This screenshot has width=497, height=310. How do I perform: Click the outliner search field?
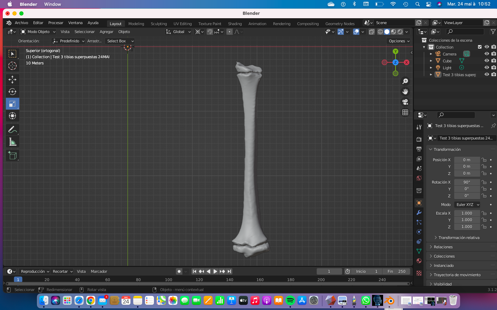[x=465, y=32]
